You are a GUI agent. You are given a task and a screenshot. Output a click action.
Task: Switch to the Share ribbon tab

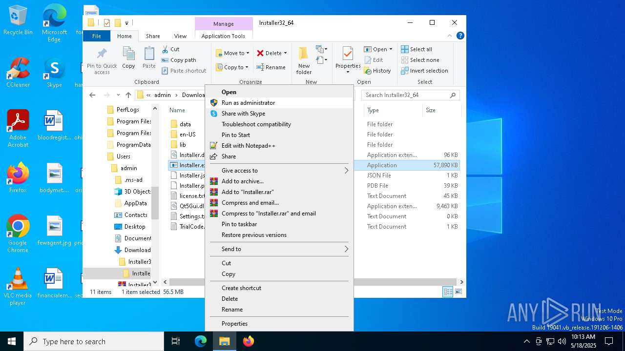[x=153, y=36]
